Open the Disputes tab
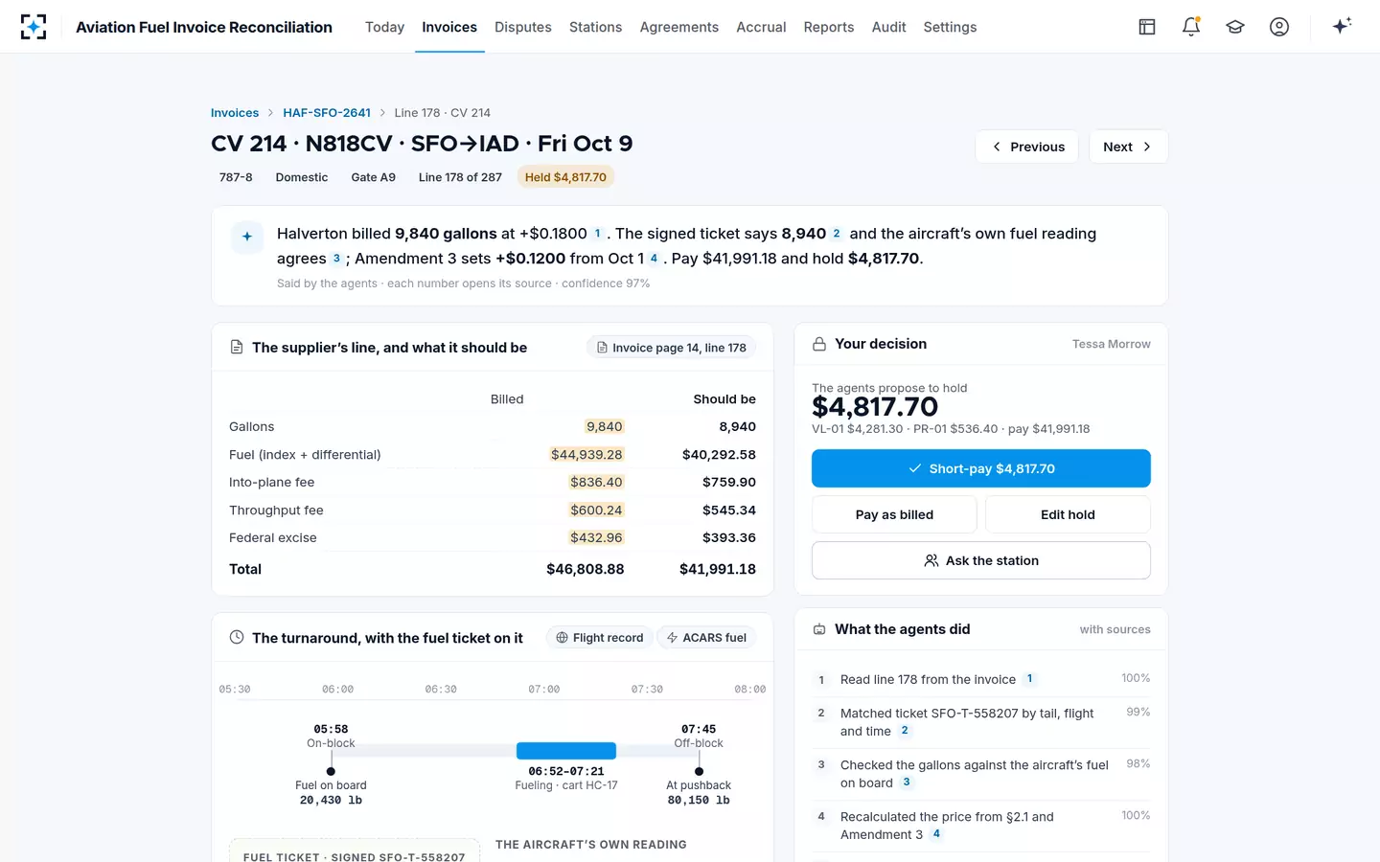The height and width of the screenshot is (862, 1380). [x=523, y=27]
